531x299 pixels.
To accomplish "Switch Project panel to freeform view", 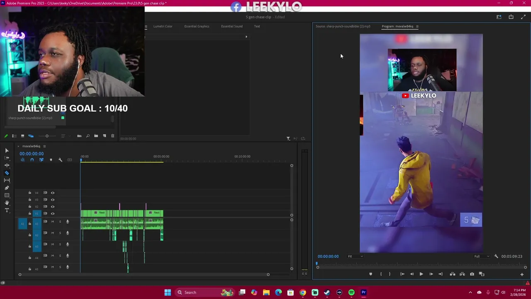I will (31, 136).
